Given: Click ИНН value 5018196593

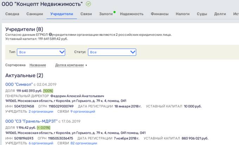Looking at the screenshot, I should pyautogui.click(x=24, y=138).
